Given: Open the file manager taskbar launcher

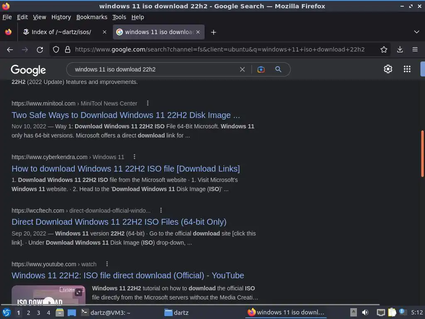Looking at the screenshot, I should pos(60,313).
